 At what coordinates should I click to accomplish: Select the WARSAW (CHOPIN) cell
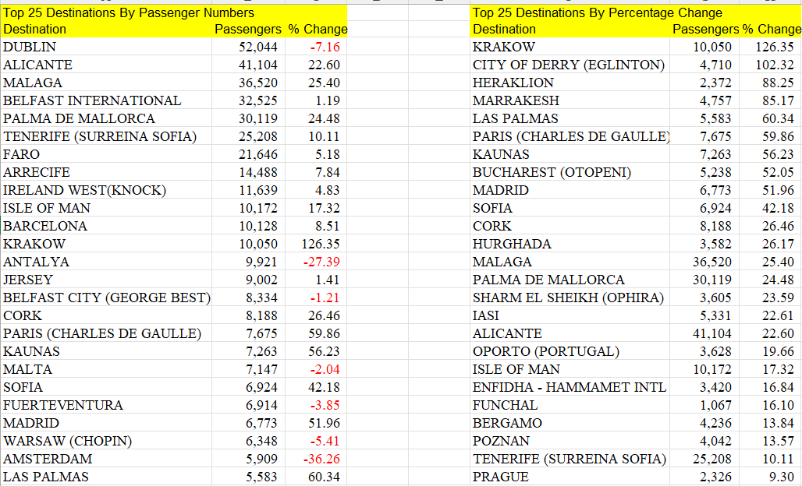106,441
